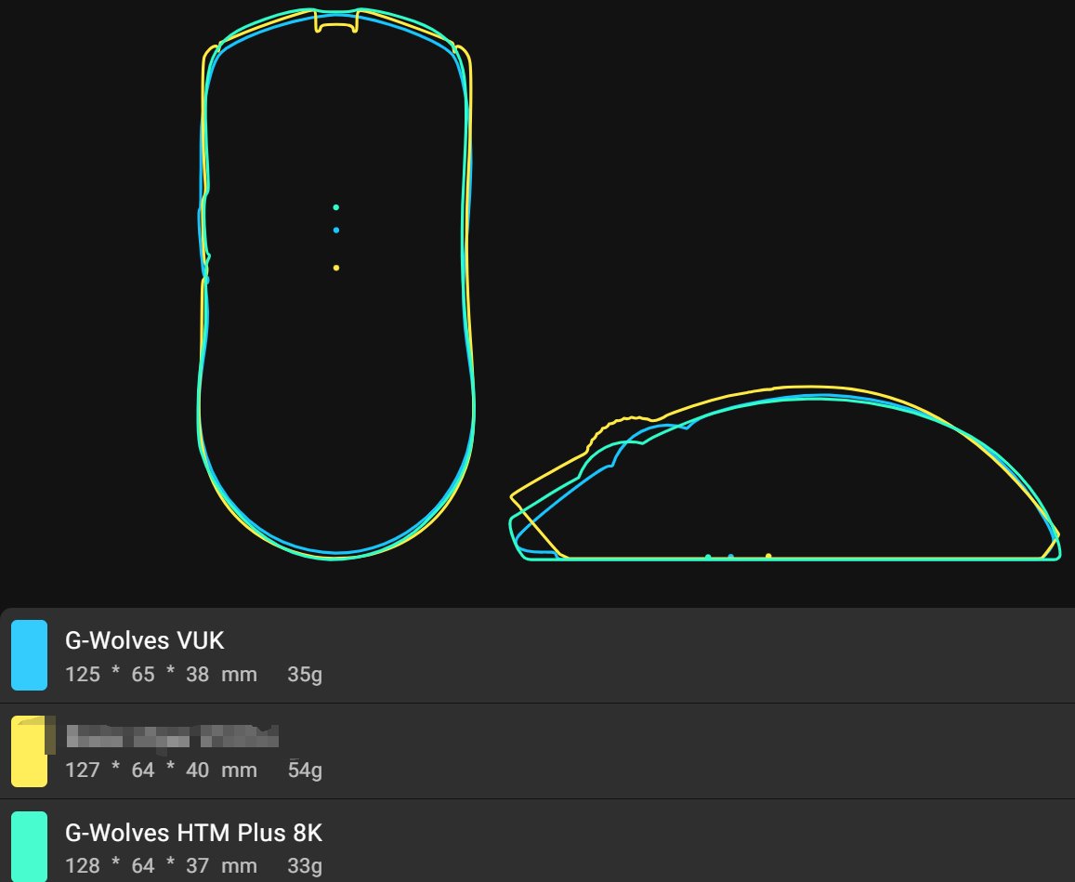The image size is (1075, 882).
Task: Click the blurred mouse name in yellow row
Action: (173, 736)
